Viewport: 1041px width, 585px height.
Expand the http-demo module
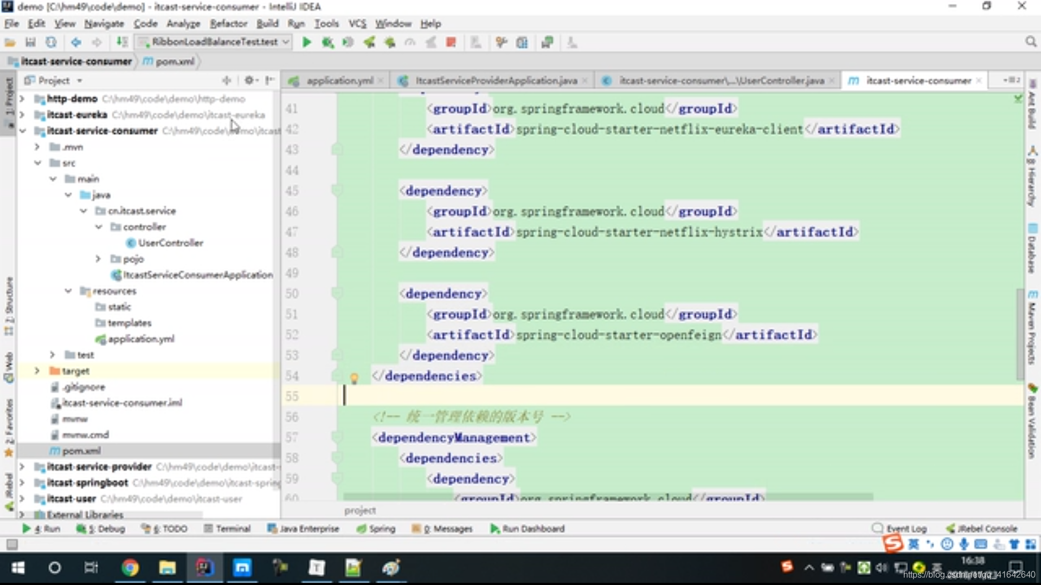[x=22, y=99]
